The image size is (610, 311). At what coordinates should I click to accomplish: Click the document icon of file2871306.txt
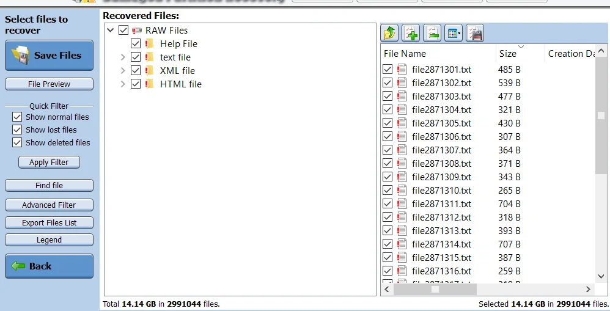(402, 136)
